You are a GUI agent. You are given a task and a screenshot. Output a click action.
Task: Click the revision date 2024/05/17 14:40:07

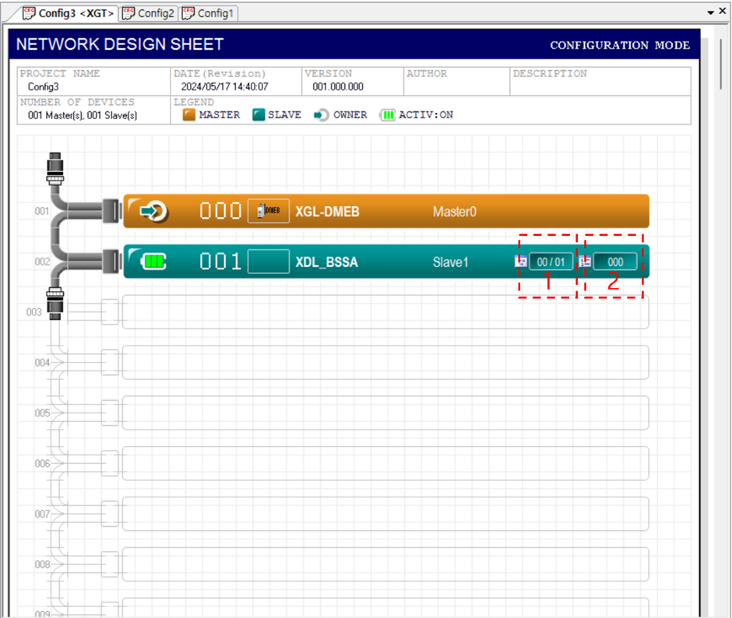coord(224,87)
